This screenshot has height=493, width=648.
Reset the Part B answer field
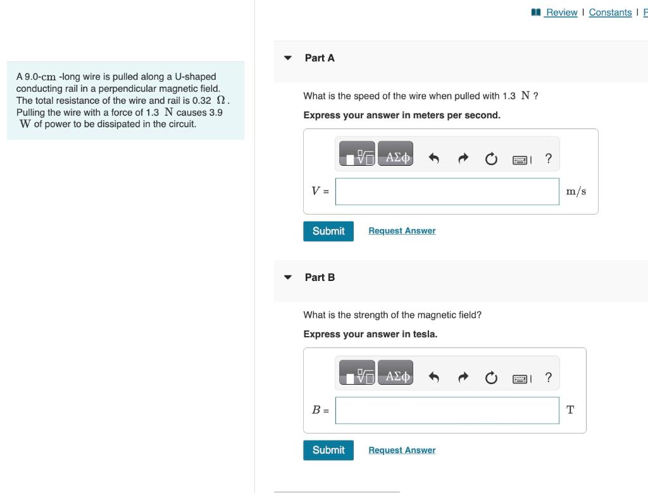[491, 378]
